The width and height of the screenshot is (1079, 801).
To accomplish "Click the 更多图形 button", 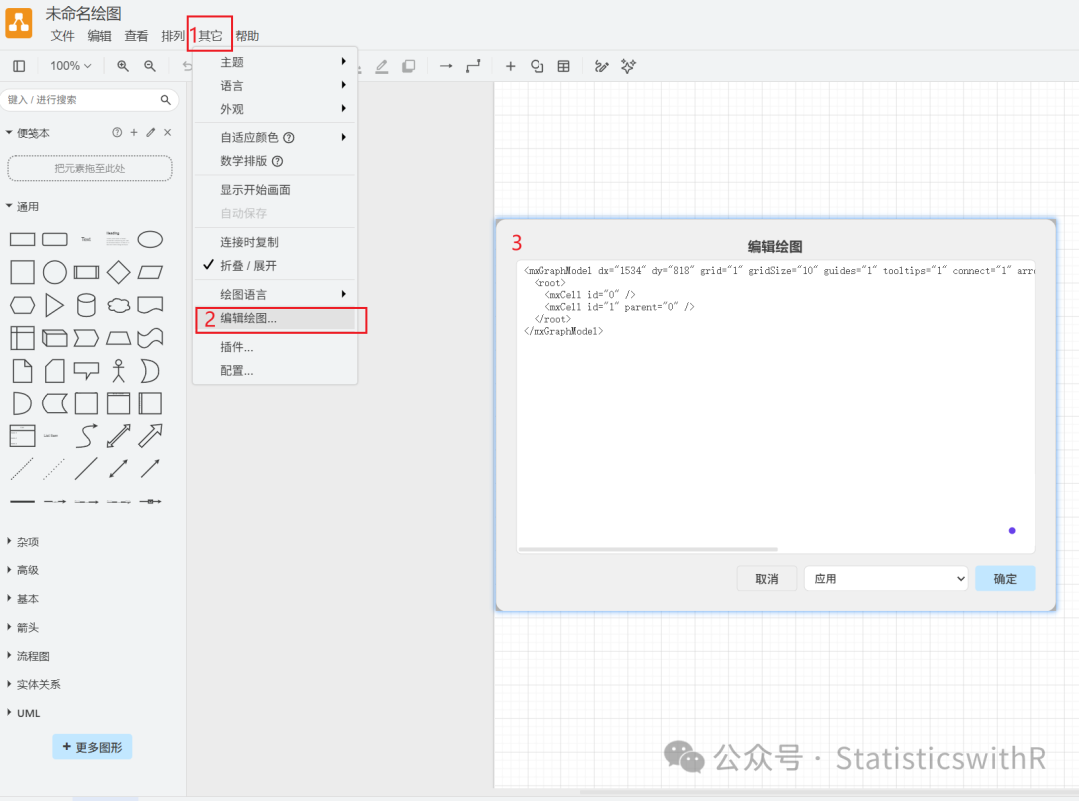I will click(92, 746).
